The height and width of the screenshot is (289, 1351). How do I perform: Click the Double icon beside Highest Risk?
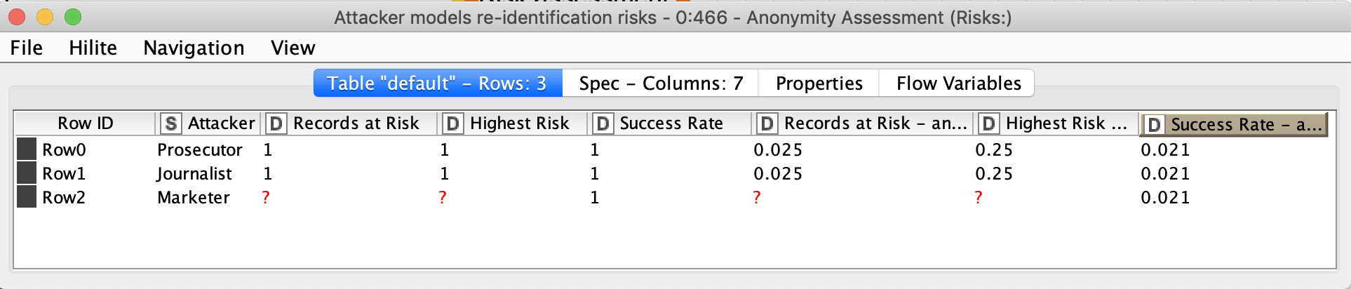453,123
